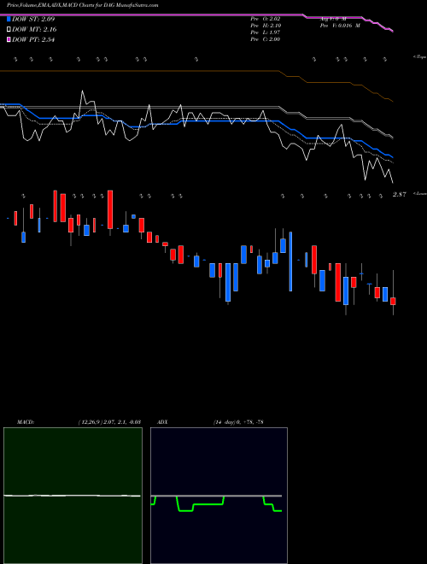Click the MACD panel label

[x=26, y=422]
